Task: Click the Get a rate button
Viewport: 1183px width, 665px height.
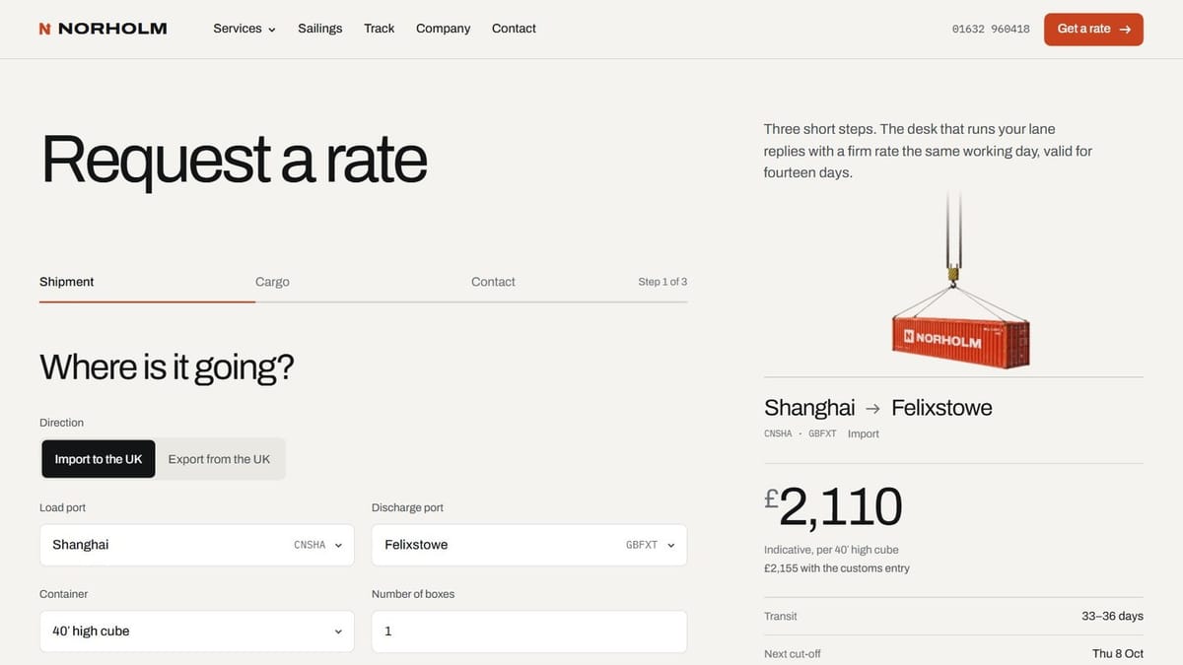Action: [x=1093, y=30]
